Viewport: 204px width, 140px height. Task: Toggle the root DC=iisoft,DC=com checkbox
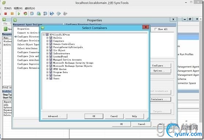[47, 34]
